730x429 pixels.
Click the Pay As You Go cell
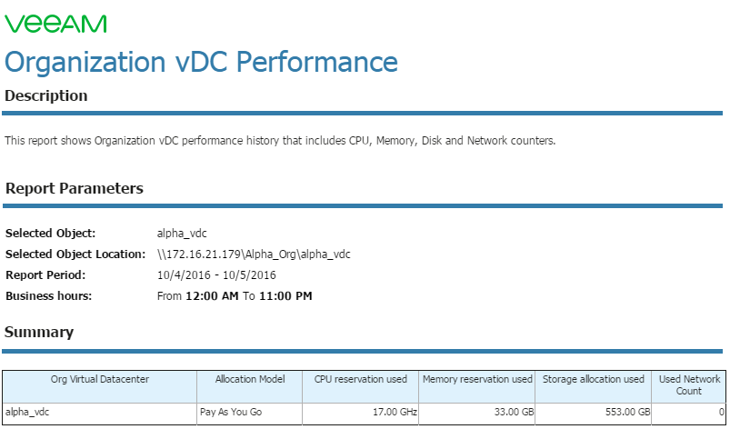250,414
